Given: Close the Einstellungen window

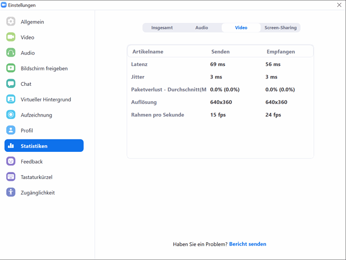Looking at the screenshot, I should pyautogui.click(x=339, y=5).
